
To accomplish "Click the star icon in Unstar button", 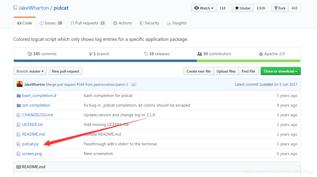I will [x=237, y=8].
